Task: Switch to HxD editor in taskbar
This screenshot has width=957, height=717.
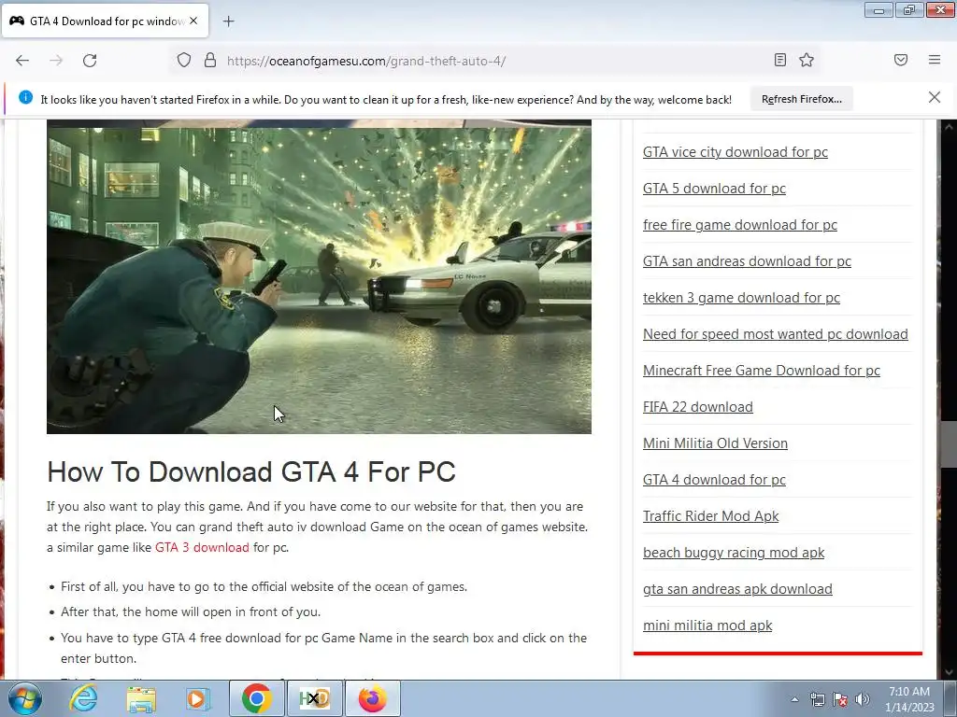Action: click(x=314, y=698)
